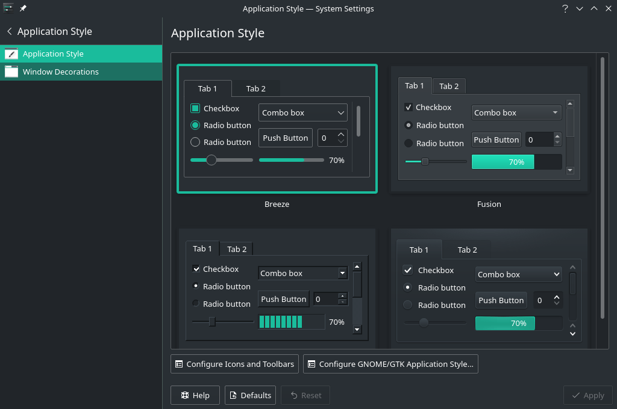Screen dimensions: 617x409
Task: Open the settings menu icon in the title bar
Action: click(x=8, y=8)
